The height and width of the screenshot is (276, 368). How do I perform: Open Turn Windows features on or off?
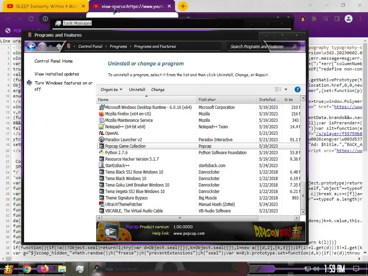point(63,86)
